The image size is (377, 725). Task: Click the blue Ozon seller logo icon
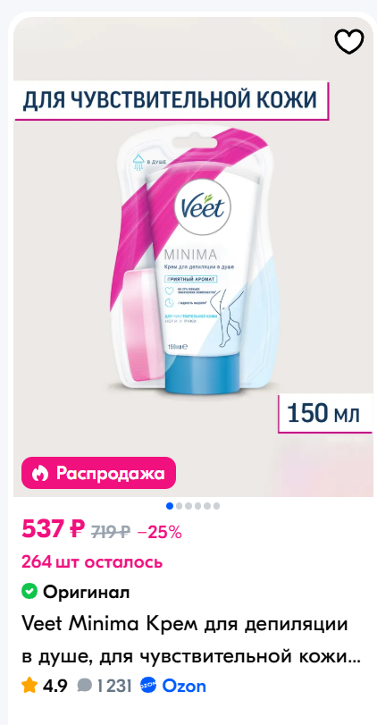point(149,686)
